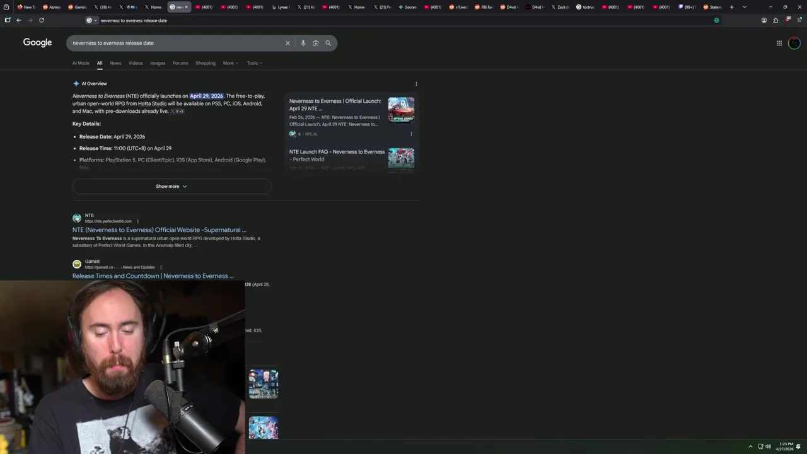Open the taskbar clock showing 1:23 PM
The image size is (807, 454).
click(786, 446)
